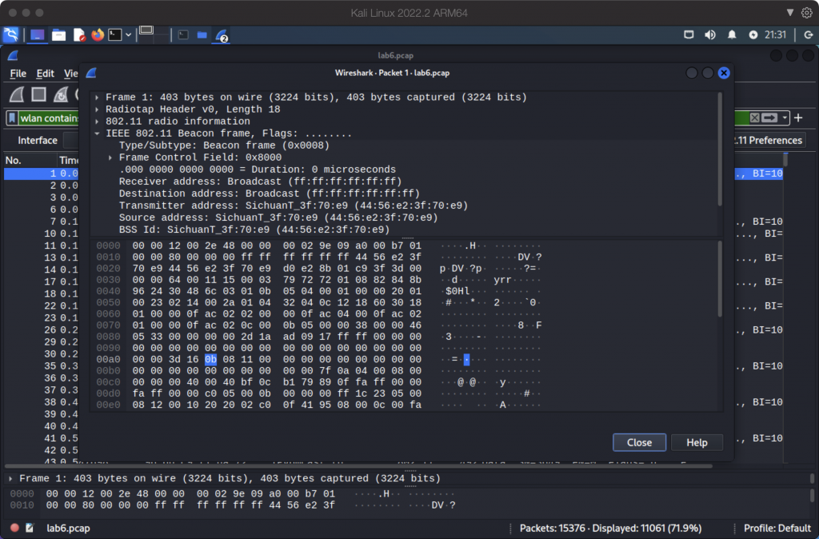Screen dimensions: 819x539
Task: Click the restart capture icon
Action: (61, 95)
